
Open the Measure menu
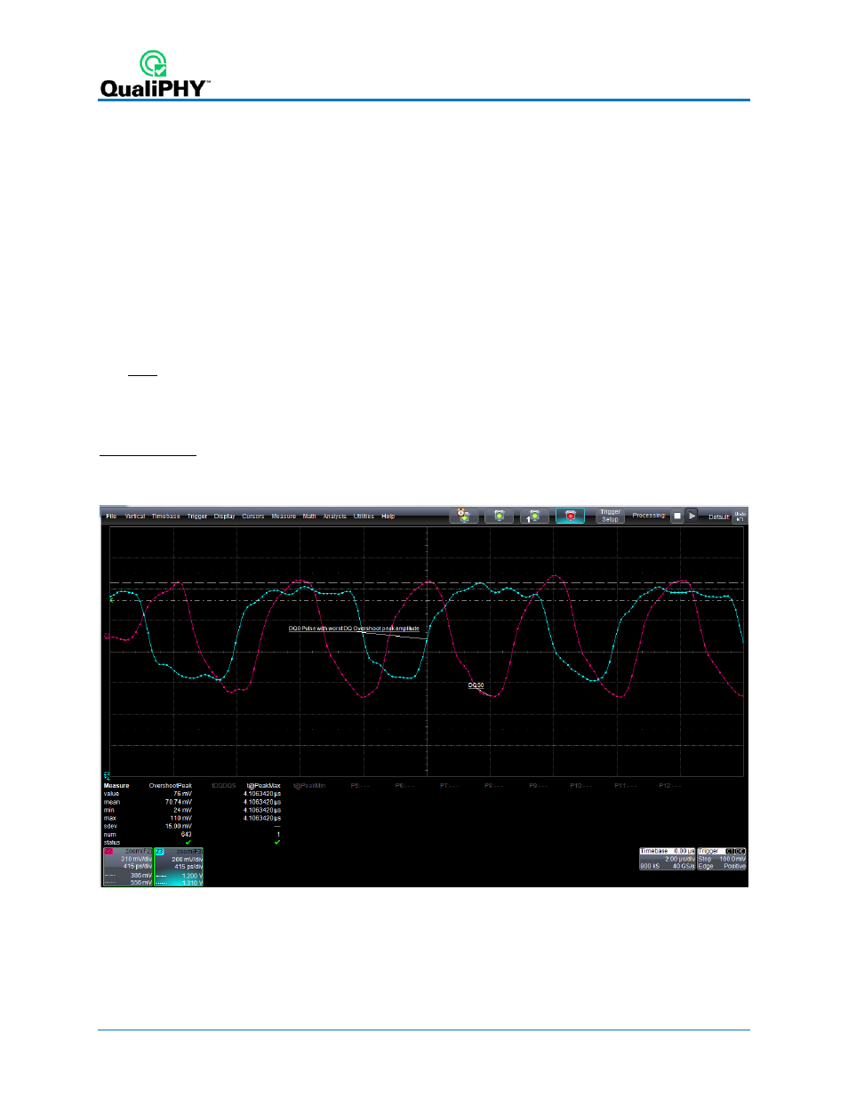pos(284,516)
